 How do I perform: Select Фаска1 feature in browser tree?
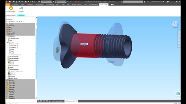[11, 62]
